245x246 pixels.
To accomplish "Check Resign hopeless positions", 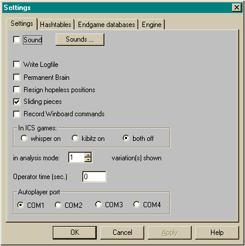I will (x=16, y=90).
